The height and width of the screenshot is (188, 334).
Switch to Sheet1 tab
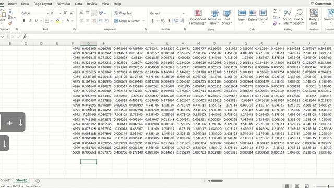coord(6,180)
